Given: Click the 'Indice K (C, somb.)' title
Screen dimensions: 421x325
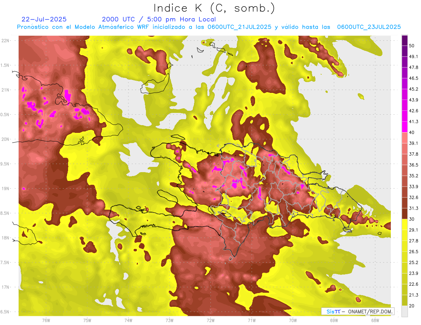Looking at the screenshot, I should coord(214,8).
